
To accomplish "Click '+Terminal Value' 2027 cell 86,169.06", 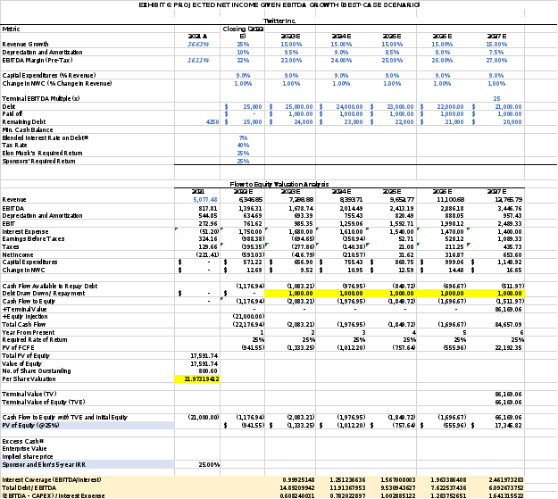I will tap(508, 309).
